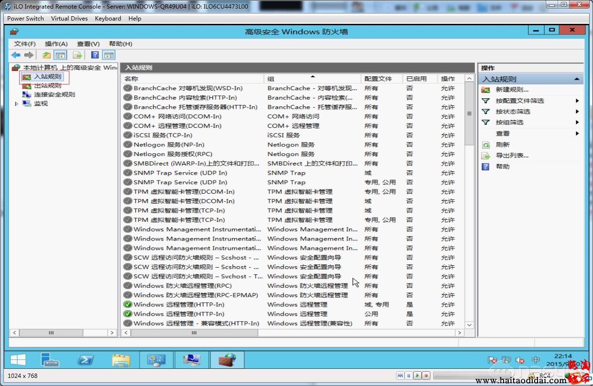Open the Virtual Drives menu

(x=69, y=19)
